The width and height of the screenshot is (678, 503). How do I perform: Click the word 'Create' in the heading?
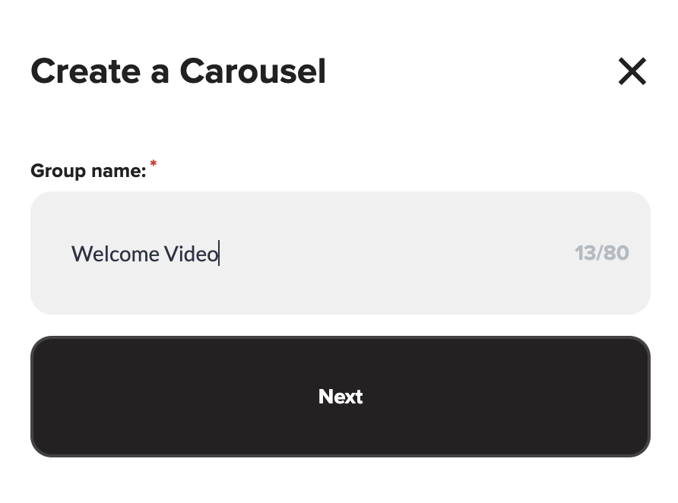pos(86,72)
